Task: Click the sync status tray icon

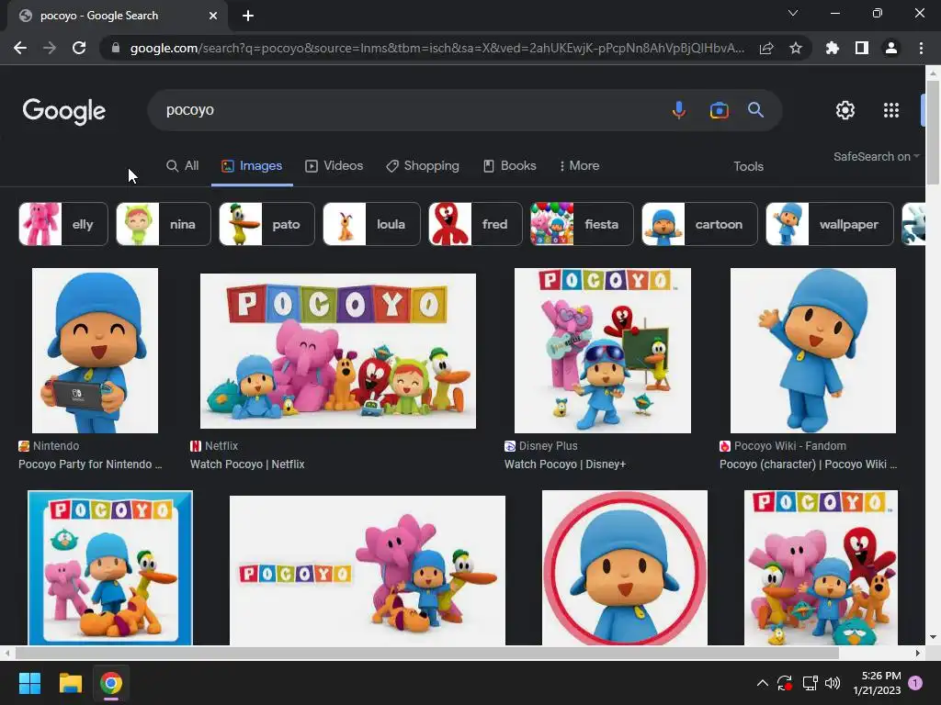Action: (785, 683)
